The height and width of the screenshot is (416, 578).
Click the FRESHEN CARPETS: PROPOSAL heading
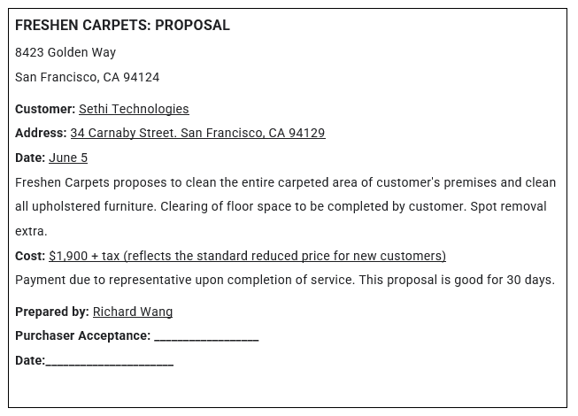click(122, 25)
